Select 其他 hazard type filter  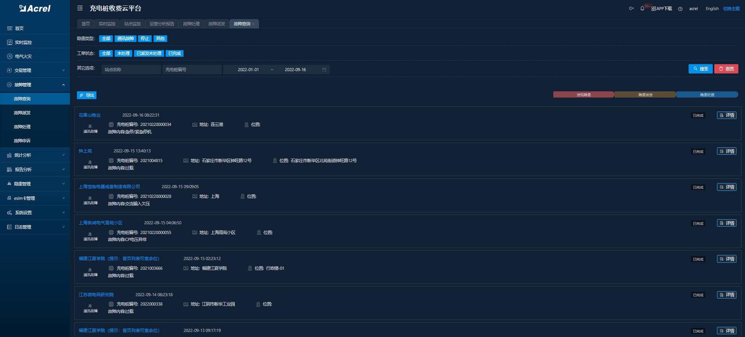point(160,38)
